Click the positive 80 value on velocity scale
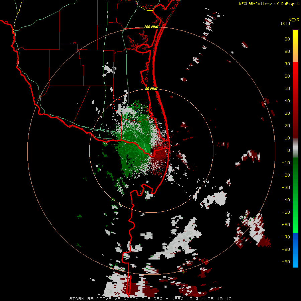301x301 pixels. tap(287, 51)
